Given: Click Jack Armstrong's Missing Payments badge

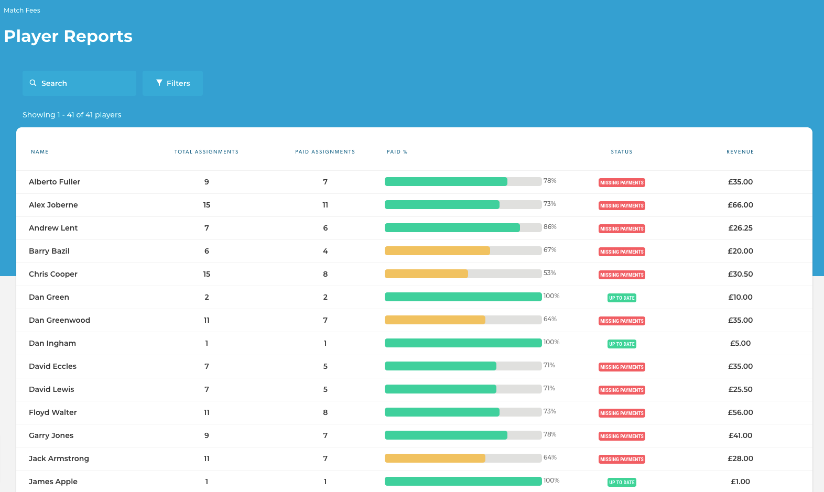Looking at the screenshot, I should coord(622,460).
